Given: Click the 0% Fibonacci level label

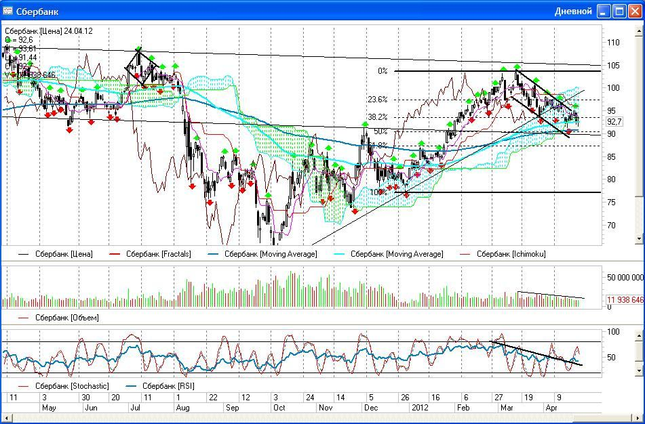Looking at the screenshot, I should (x=383, y=71).
